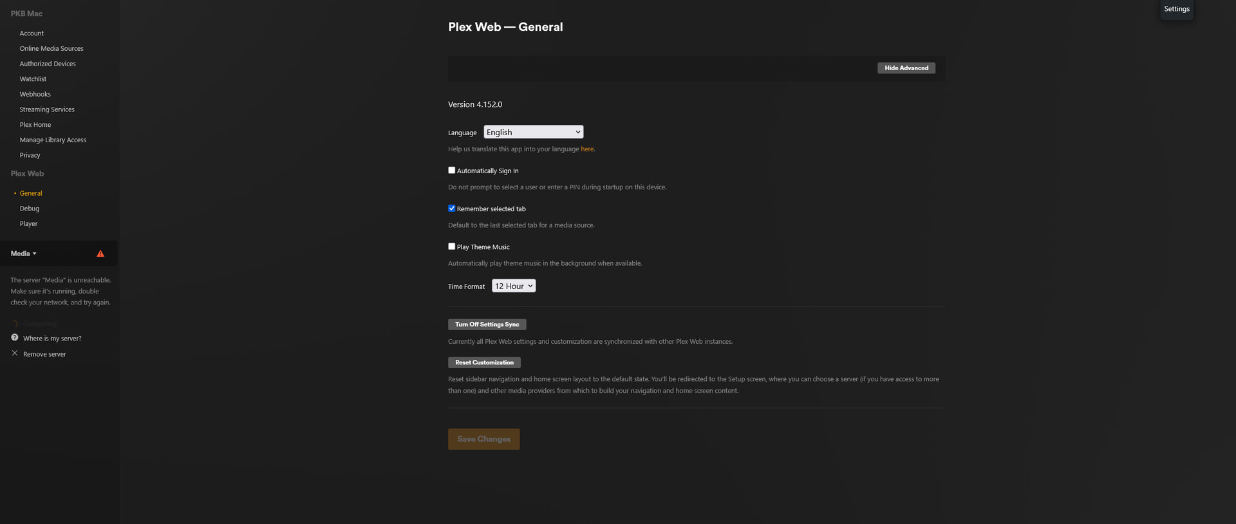Uncheck the Remember selected tab checkbox
This screenshot has width=1236, height=524.
[452, 209]
